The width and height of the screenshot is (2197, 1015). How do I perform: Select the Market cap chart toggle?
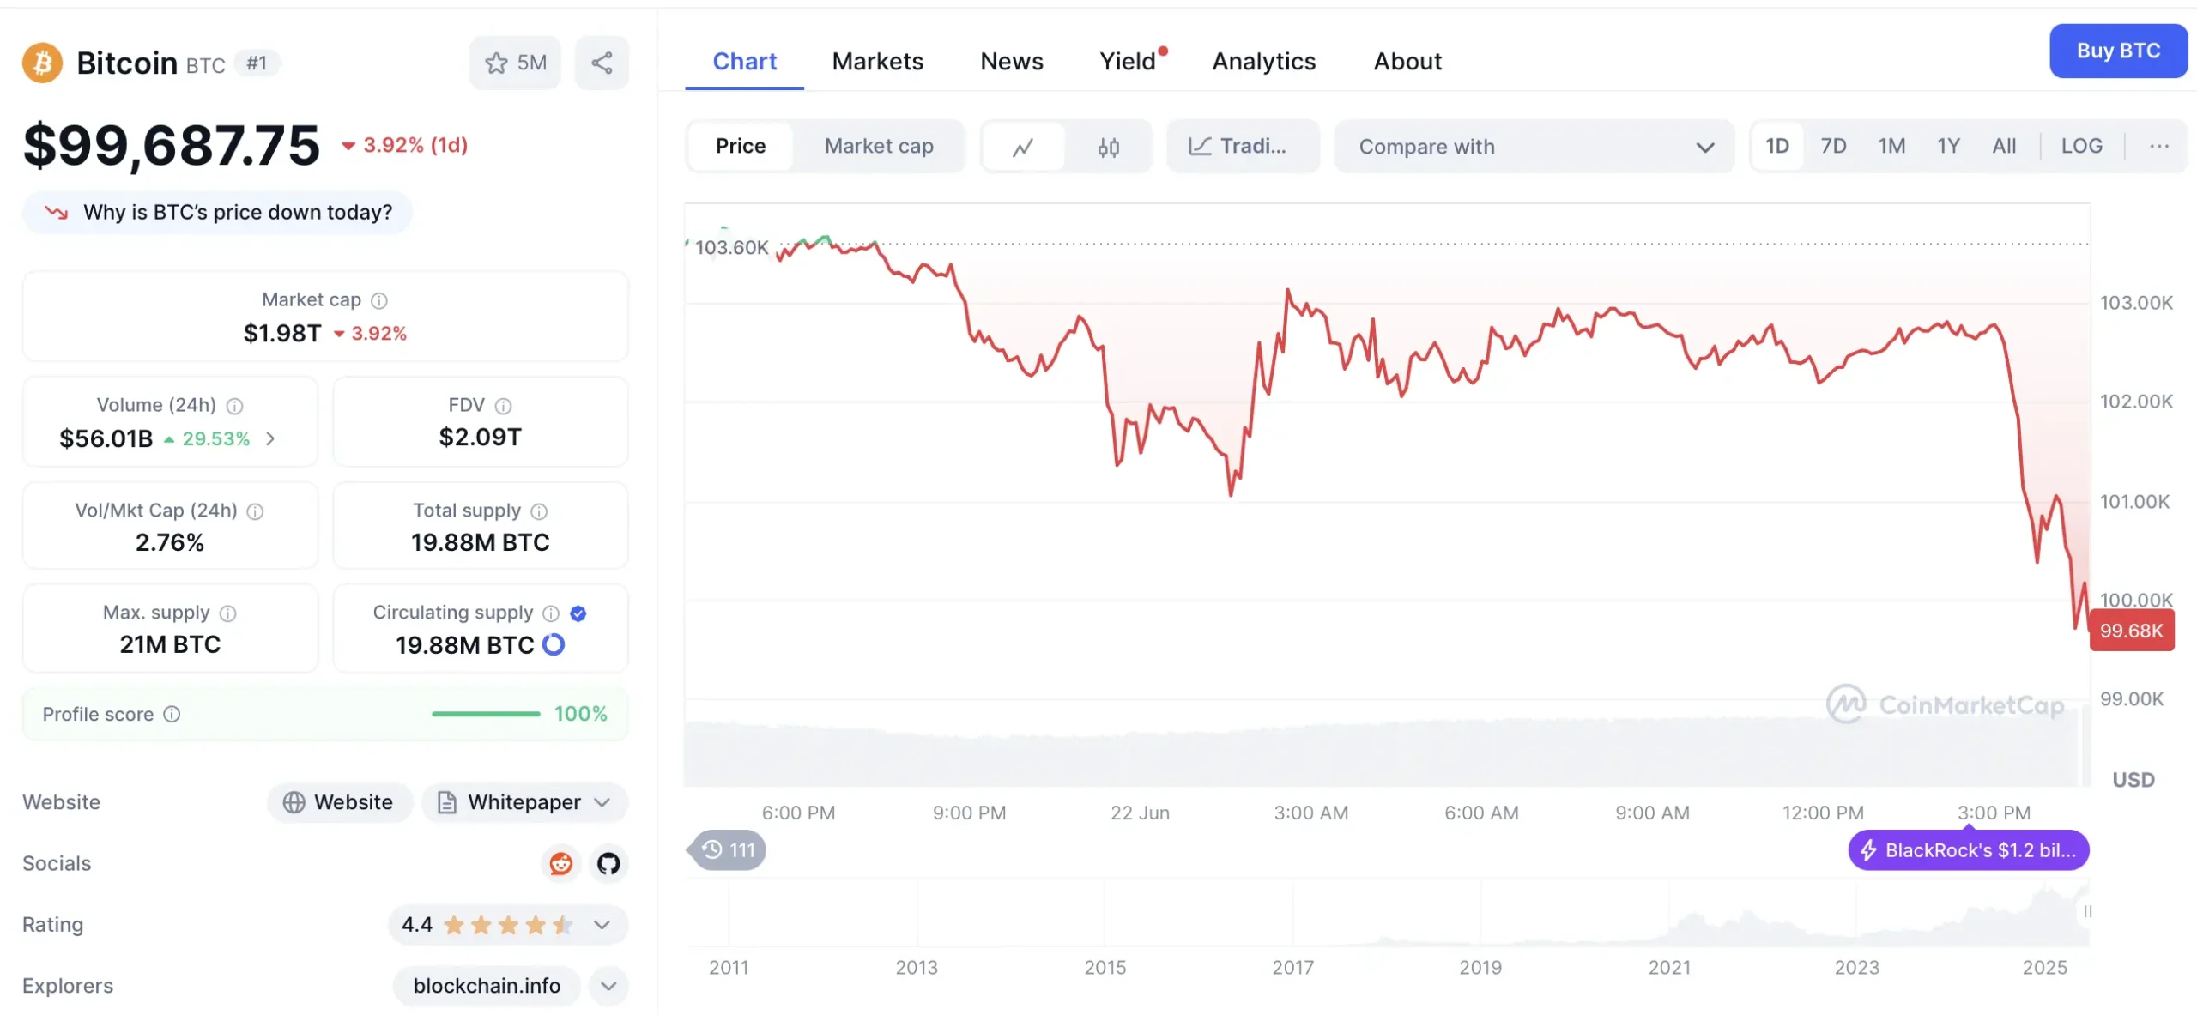coord(879,146)
